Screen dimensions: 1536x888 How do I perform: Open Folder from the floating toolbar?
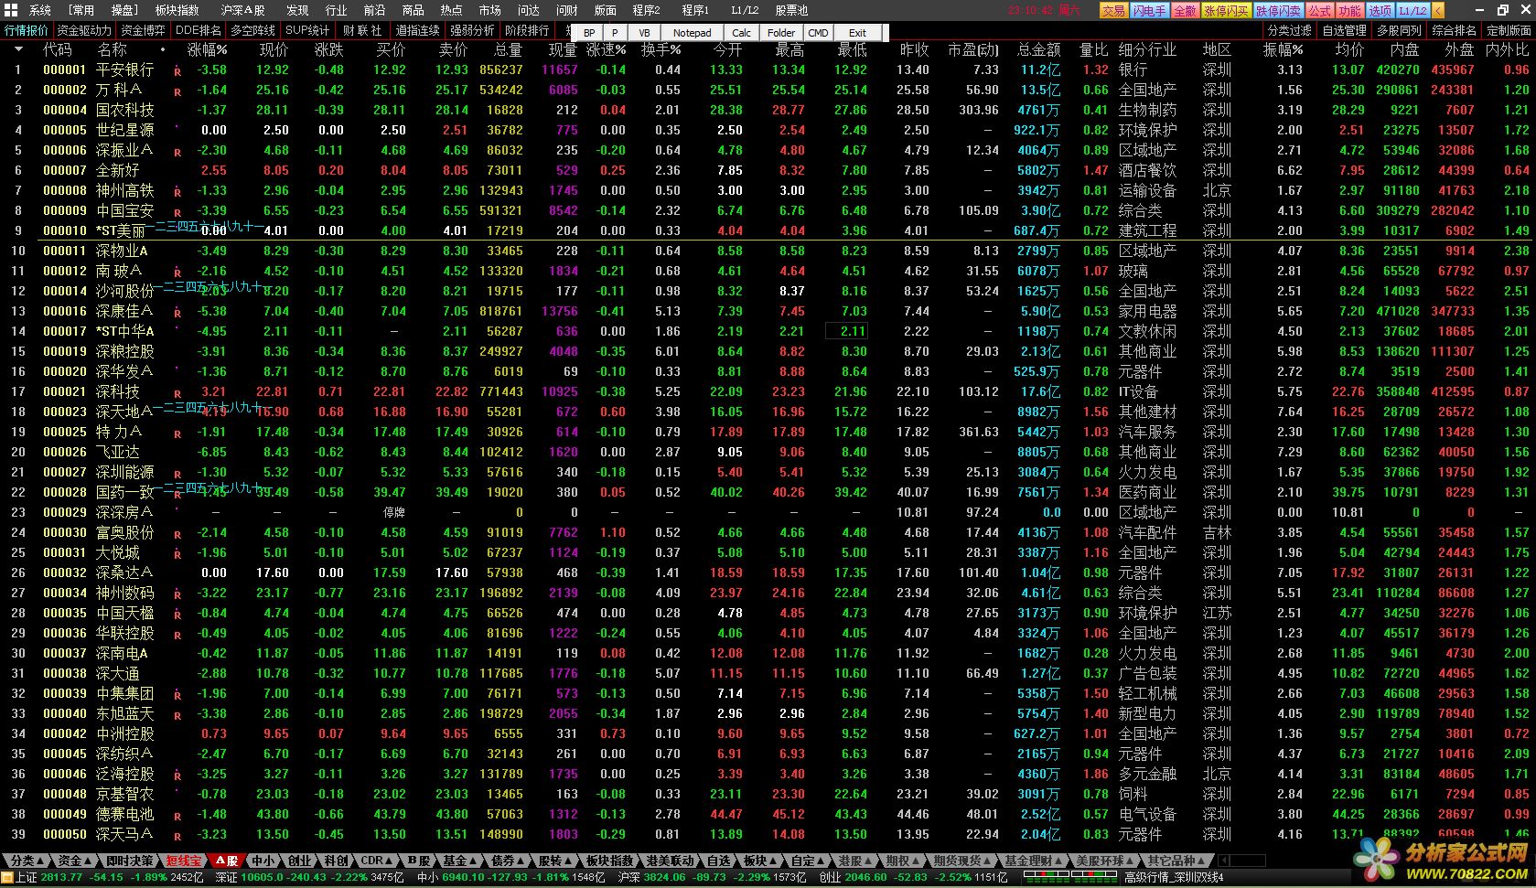tap(781, 33)
